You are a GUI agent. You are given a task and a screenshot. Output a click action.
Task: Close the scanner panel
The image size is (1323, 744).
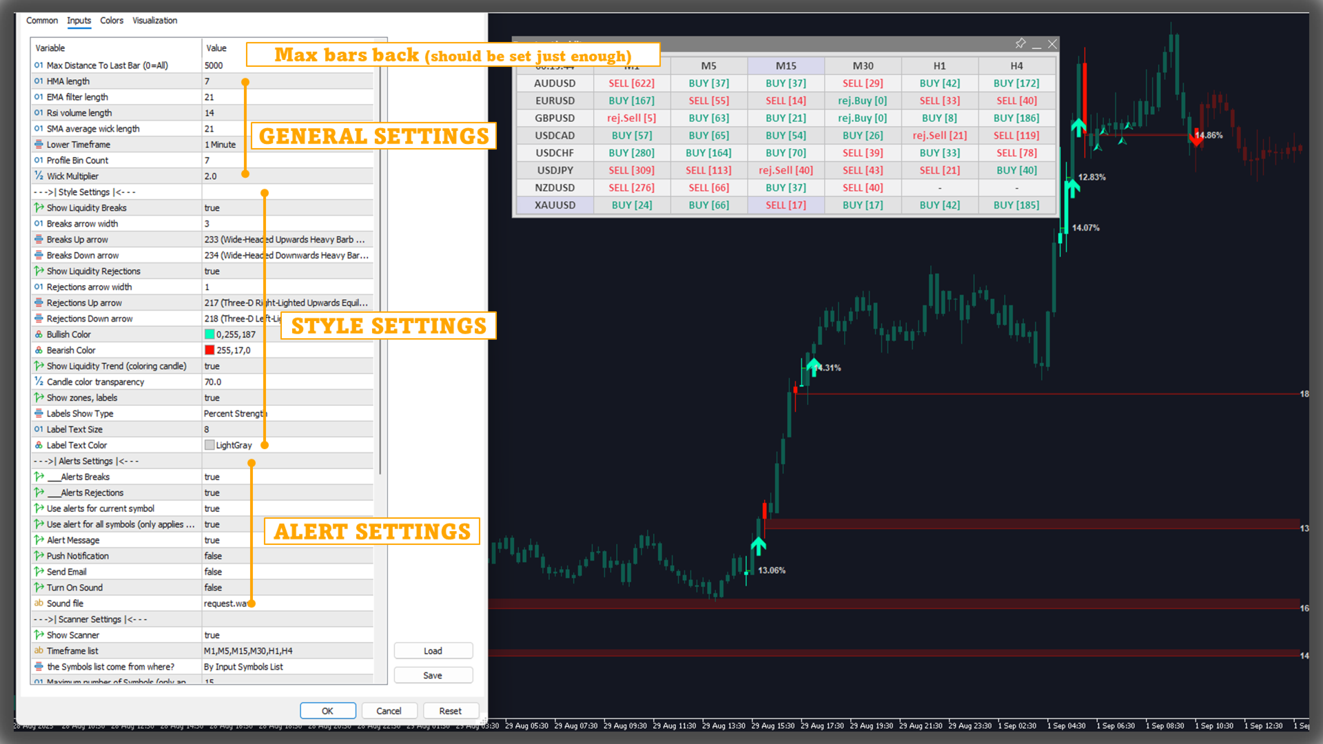(1052, 44)
